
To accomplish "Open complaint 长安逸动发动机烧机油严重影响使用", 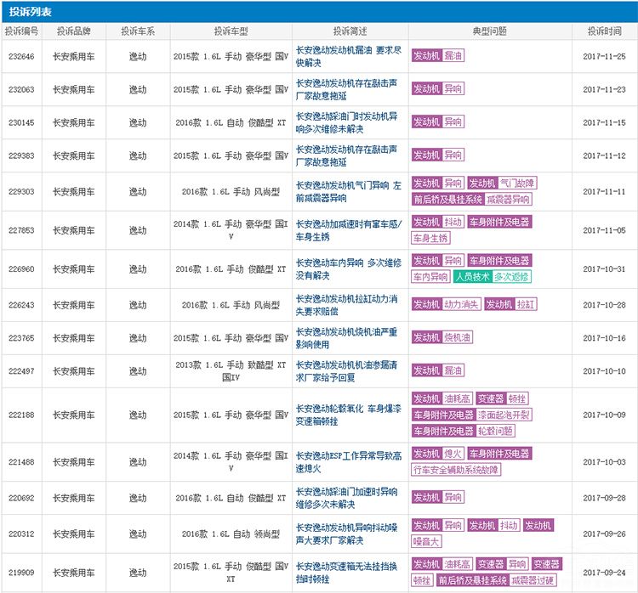I will 349,337.
